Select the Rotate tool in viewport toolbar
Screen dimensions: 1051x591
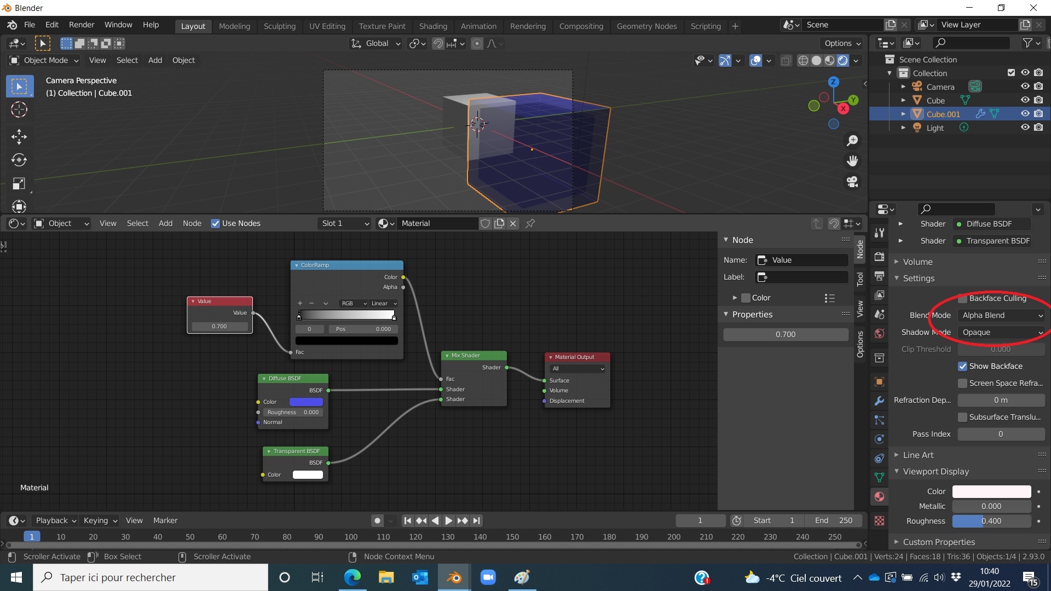pyautogui.click(x=19, y=160)
